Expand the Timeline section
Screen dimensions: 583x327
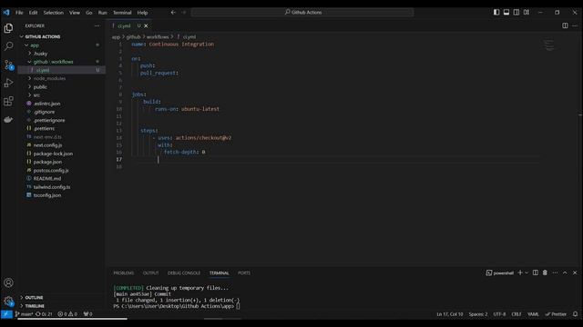pos(35,306)
